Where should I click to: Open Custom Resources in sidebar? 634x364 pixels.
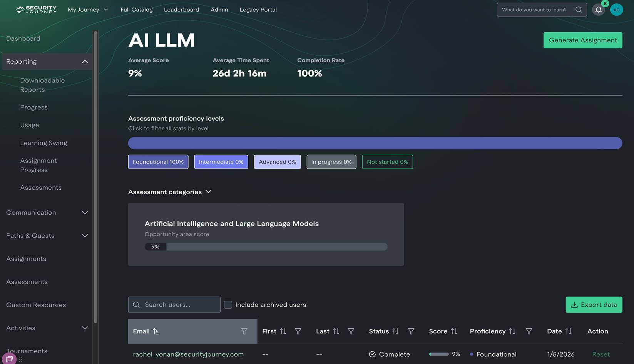tap(36, 305)
